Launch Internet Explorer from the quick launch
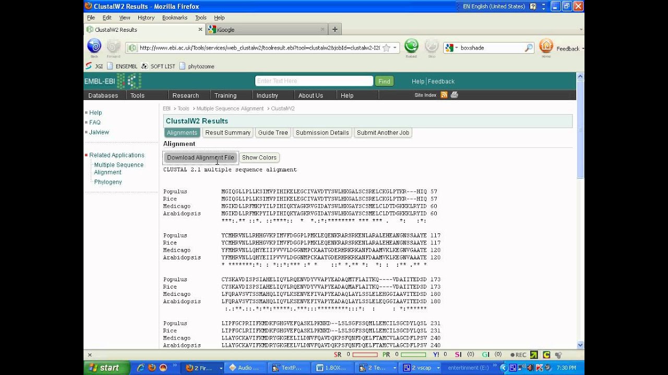This screenshot has width=668, height=375. [140, 368]
